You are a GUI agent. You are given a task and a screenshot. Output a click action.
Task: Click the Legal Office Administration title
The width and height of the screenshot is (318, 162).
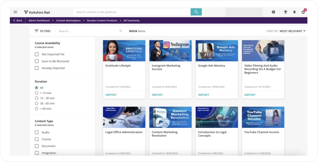[x=124, y=132]
